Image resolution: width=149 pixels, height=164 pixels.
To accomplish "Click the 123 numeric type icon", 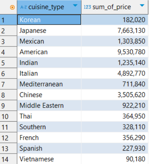I will 87,7.
